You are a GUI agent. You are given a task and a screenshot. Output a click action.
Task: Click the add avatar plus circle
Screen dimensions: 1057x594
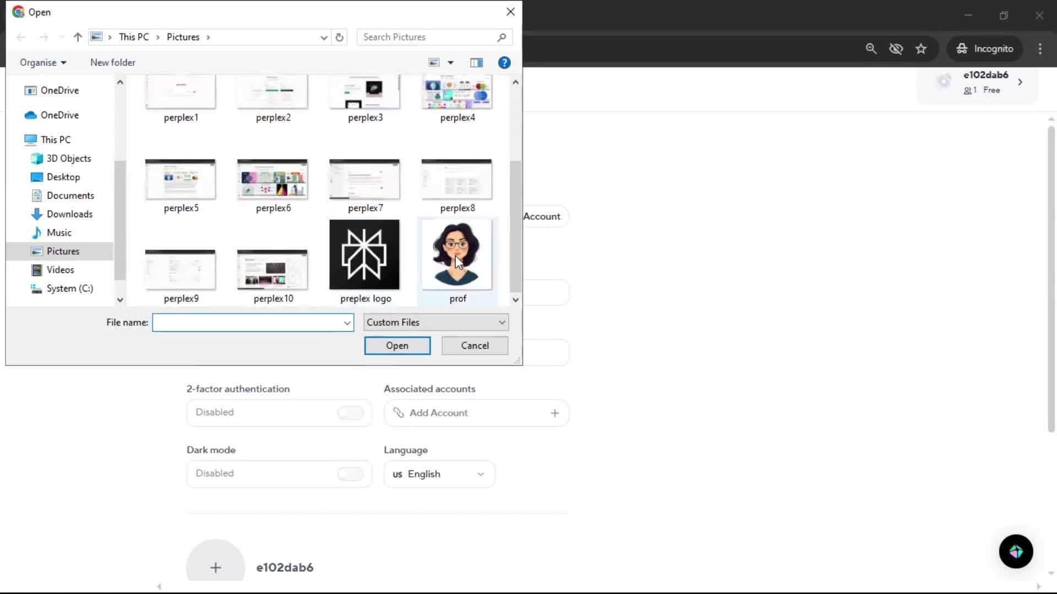tap(215, 567)
